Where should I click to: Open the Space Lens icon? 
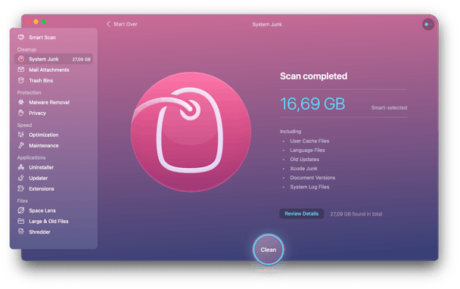(21, 210)
